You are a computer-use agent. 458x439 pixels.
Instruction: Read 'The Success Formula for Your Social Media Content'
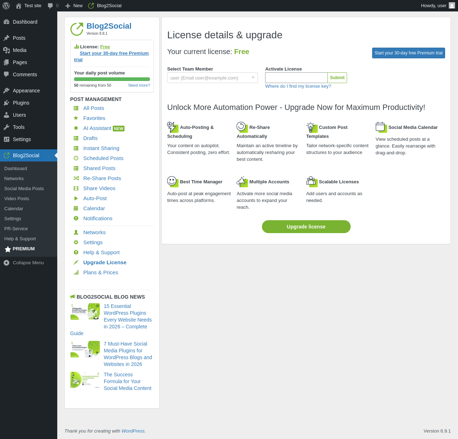128,381
